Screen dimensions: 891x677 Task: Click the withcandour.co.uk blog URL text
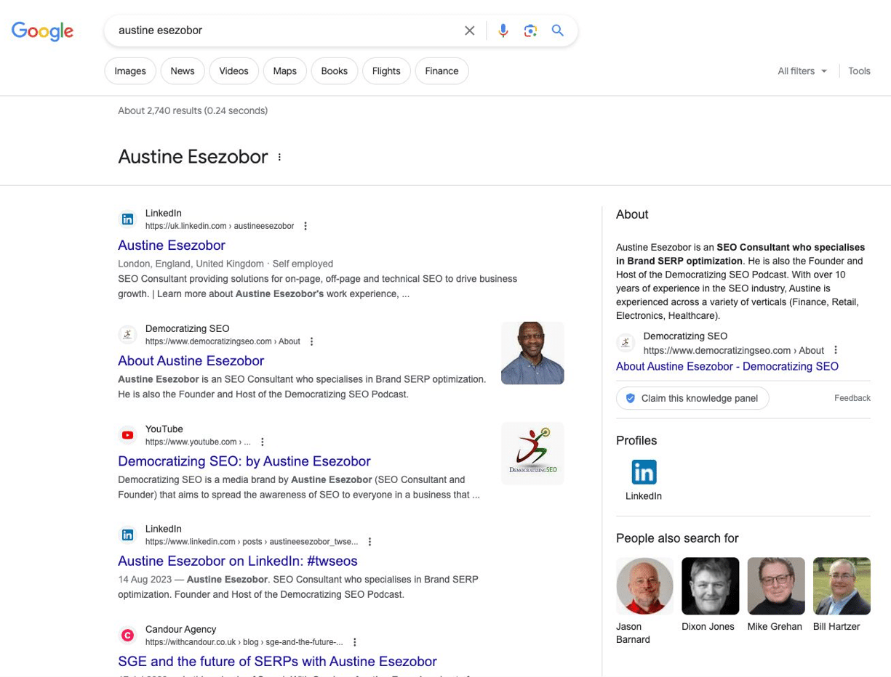[x=244, y=642]
